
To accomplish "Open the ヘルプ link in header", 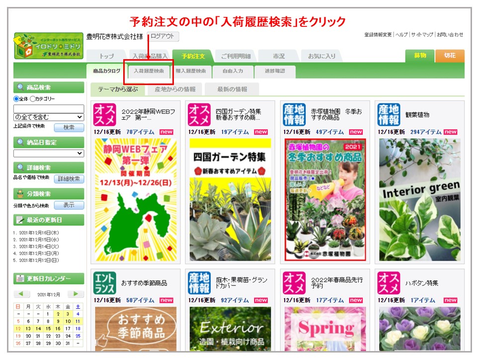I will pyautogui.click(x=401, y=35).
